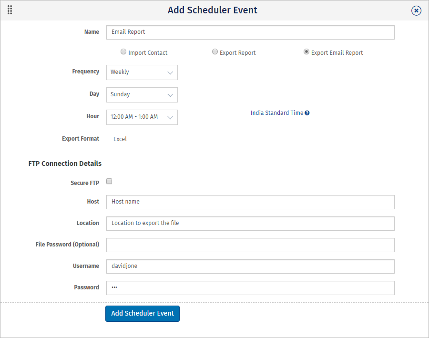
Task: Click into the Host name field
Action: 250,202
